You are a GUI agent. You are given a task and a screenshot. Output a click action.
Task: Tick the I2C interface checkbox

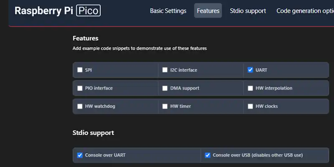[x=165, y=70]
